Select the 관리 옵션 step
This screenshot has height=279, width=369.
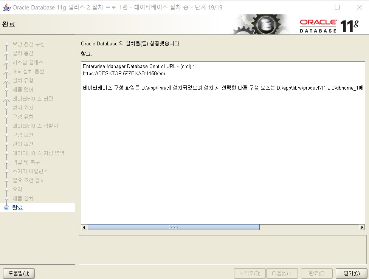[x=23, y=144]
